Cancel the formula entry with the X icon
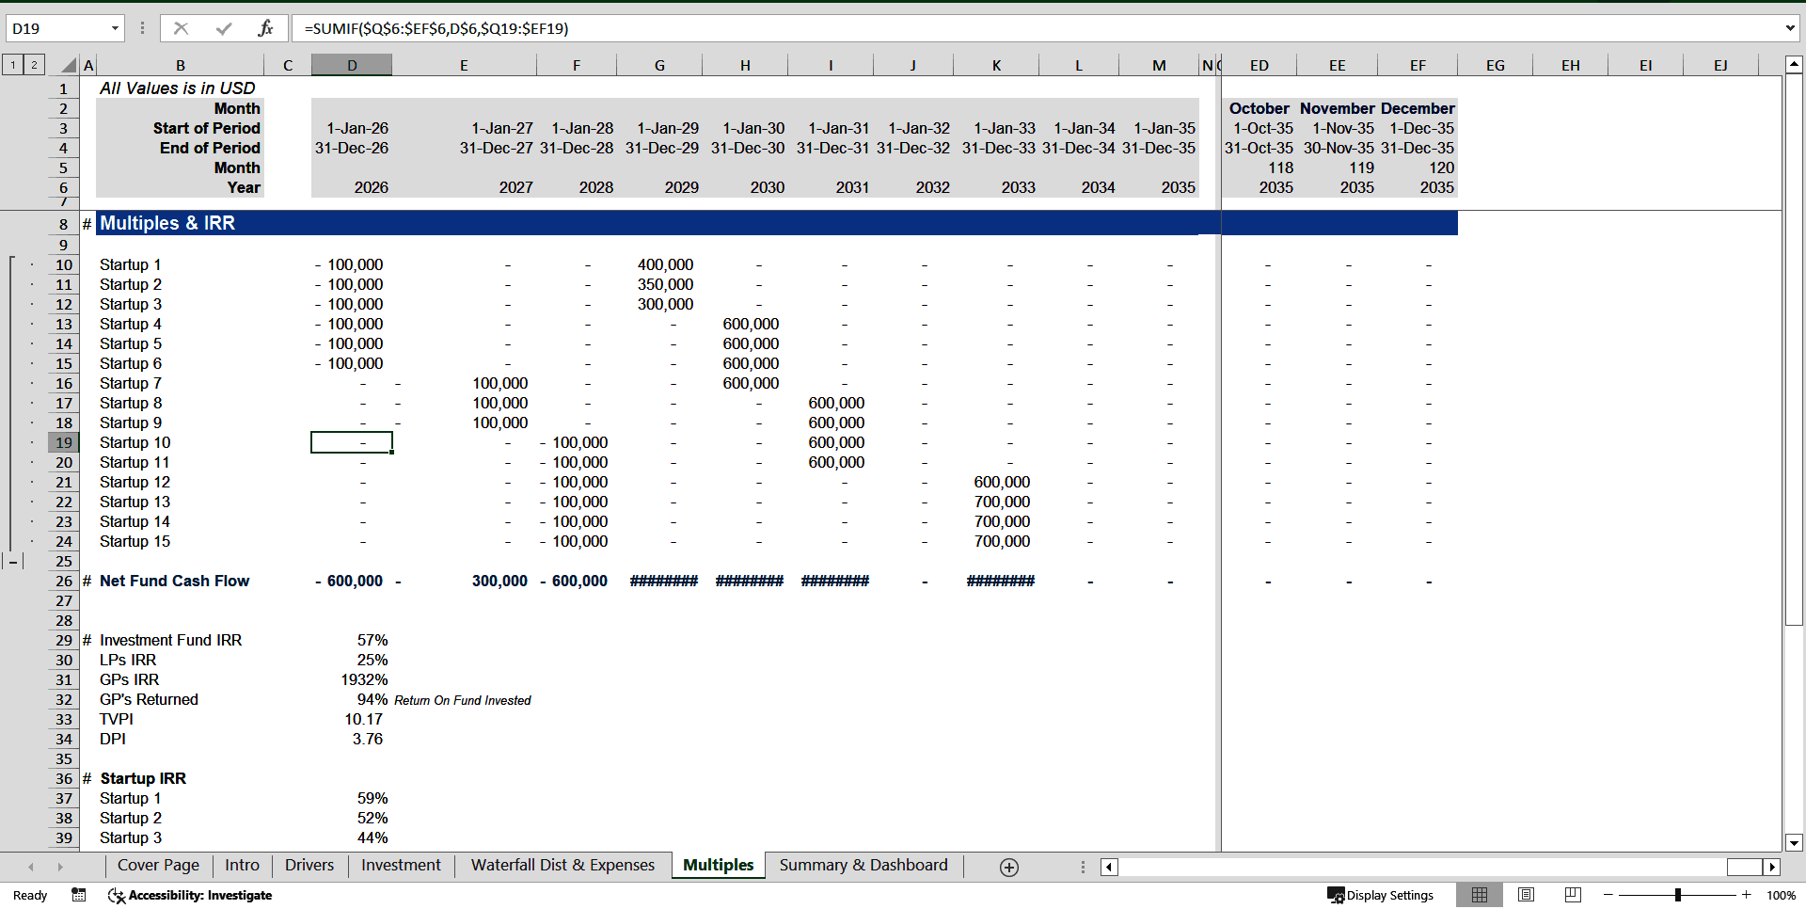Viewport: 1806px width, 909px height. point(181,28)
